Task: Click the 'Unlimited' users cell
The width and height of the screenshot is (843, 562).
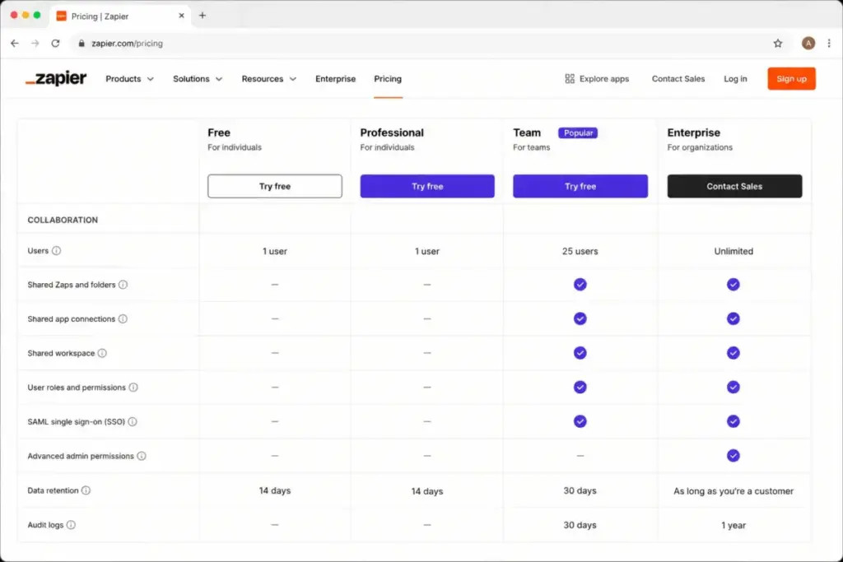Action: (734, 252)
